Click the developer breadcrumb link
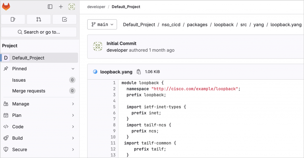 pyautogui.click(x=96, y=7)
